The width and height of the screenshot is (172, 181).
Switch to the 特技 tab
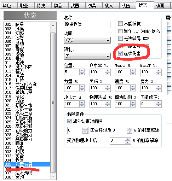click(43, 6)
